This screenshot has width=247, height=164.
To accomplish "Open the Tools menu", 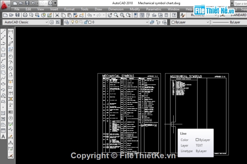I will (x=85, y=9).
